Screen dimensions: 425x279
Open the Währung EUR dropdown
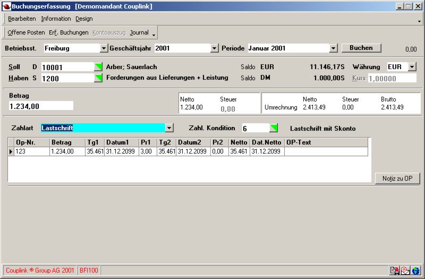(412, 67)
